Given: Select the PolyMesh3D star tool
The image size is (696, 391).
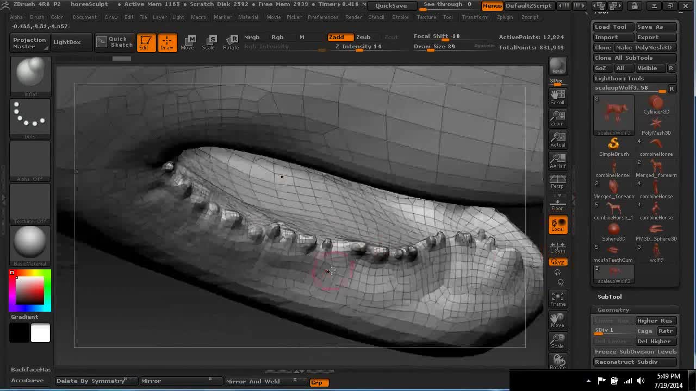Looking at the screenshot, I should click(x=656, y=126).
